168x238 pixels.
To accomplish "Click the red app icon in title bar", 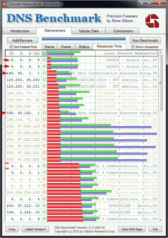I will click(x=4, y=4).
